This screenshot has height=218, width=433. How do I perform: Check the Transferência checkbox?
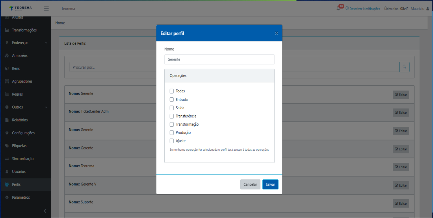172,116
